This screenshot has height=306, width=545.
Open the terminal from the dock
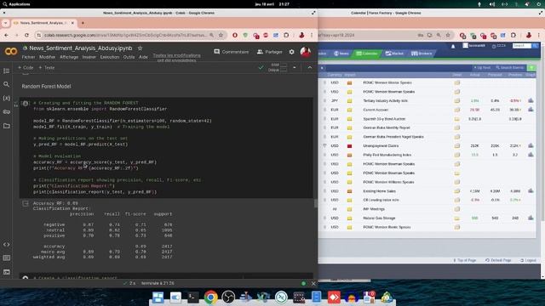click(x=193, y=297)
